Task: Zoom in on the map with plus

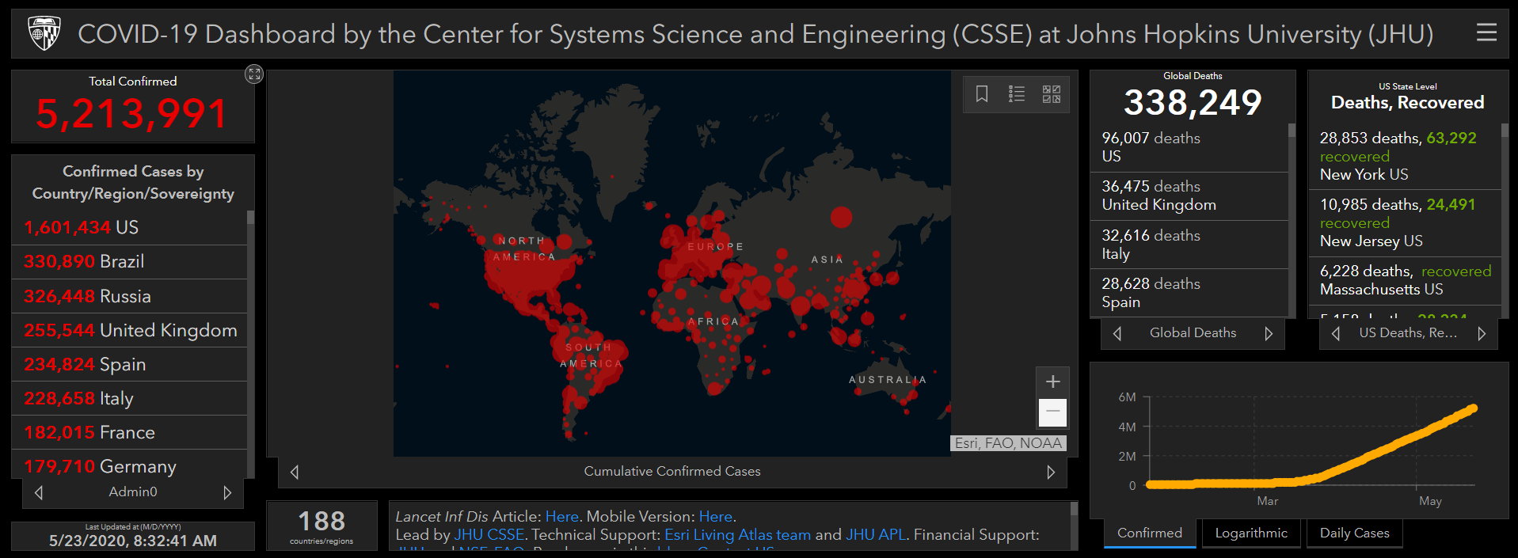Action: [1052, 381]
